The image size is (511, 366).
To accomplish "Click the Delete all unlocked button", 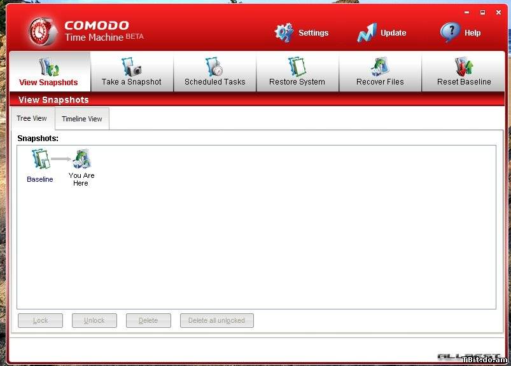I will click(217, 320).
